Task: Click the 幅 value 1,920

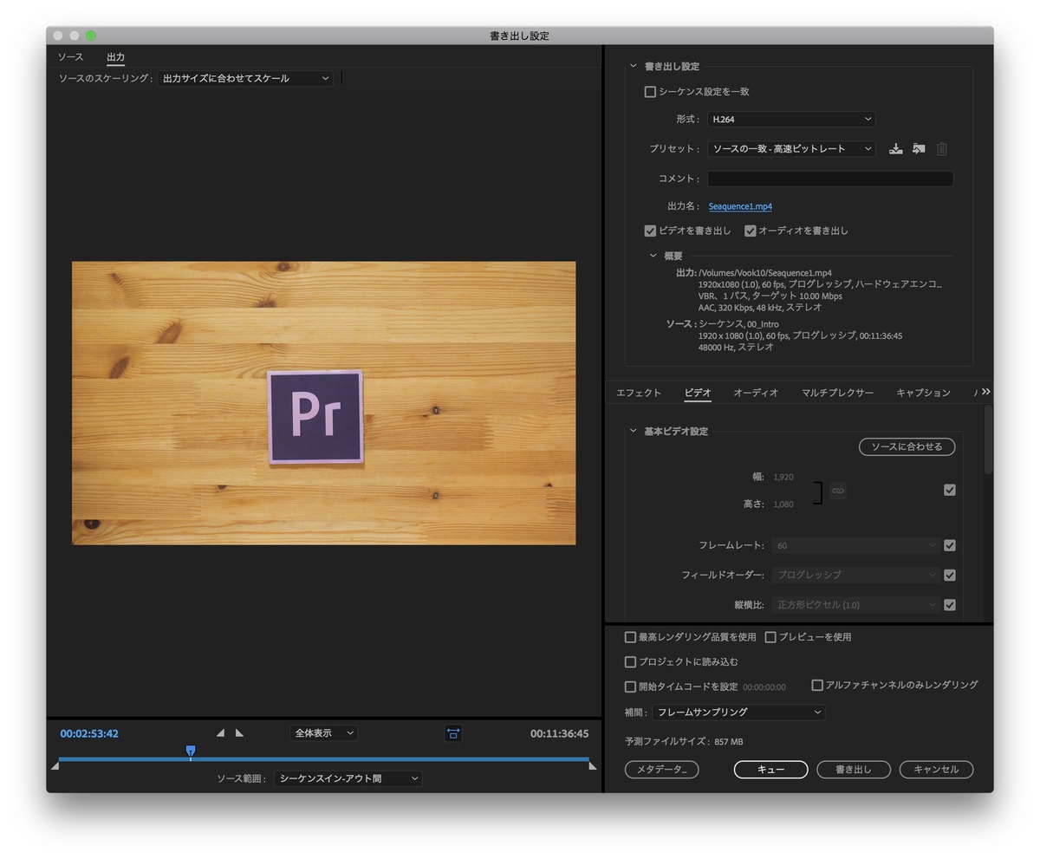Action: [783, 477]
